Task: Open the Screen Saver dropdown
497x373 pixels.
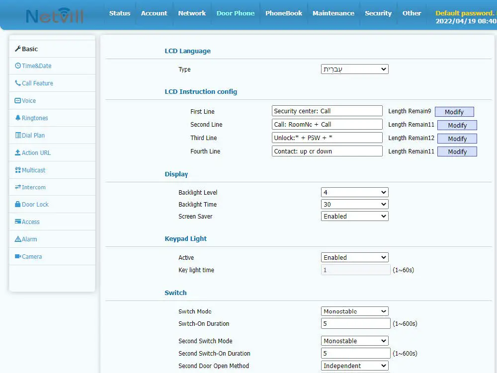Action: click(x=354, y=217)
